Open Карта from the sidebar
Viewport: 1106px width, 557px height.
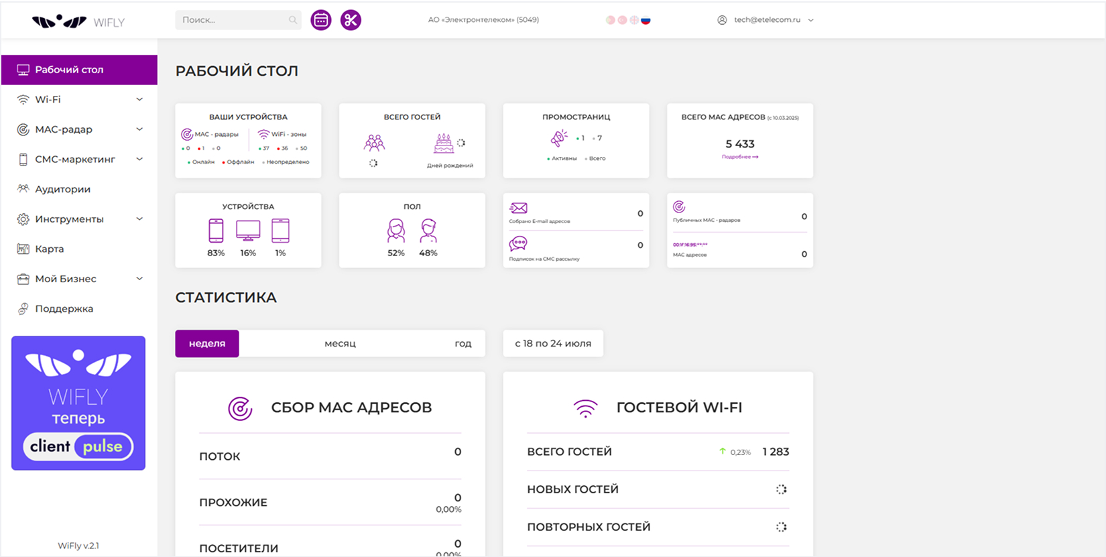50,249
